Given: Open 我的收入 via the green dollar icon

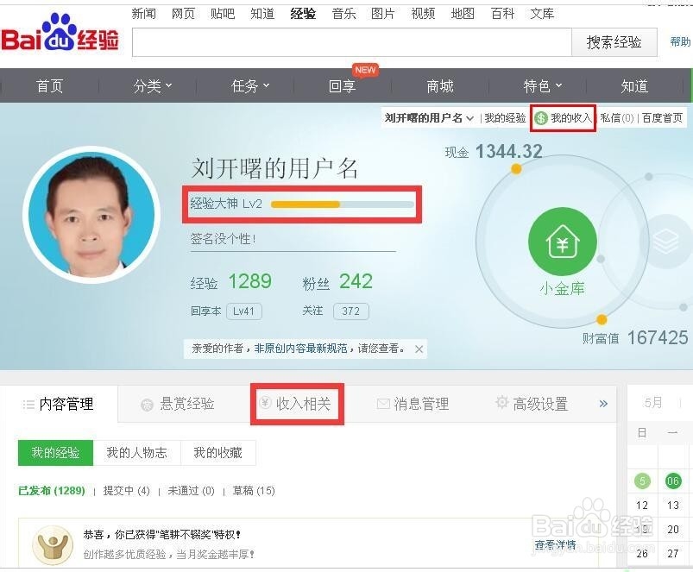Looking at the screenshot, I should [x=541, y=118].
